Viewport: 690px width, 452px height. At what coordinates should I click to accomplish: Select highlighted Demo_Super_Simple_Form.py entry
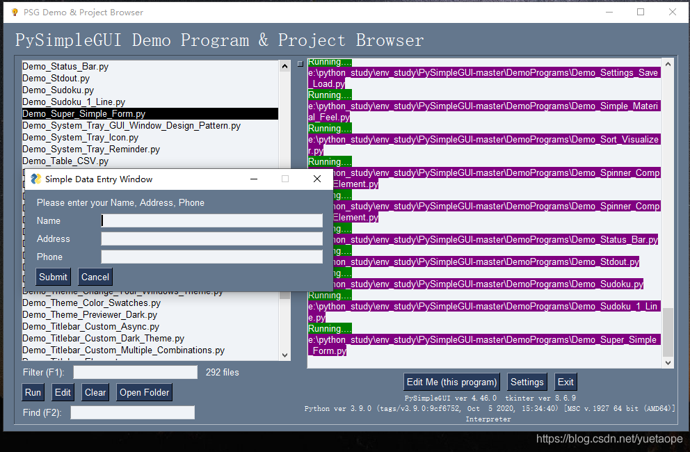click(x=150, y=113)
